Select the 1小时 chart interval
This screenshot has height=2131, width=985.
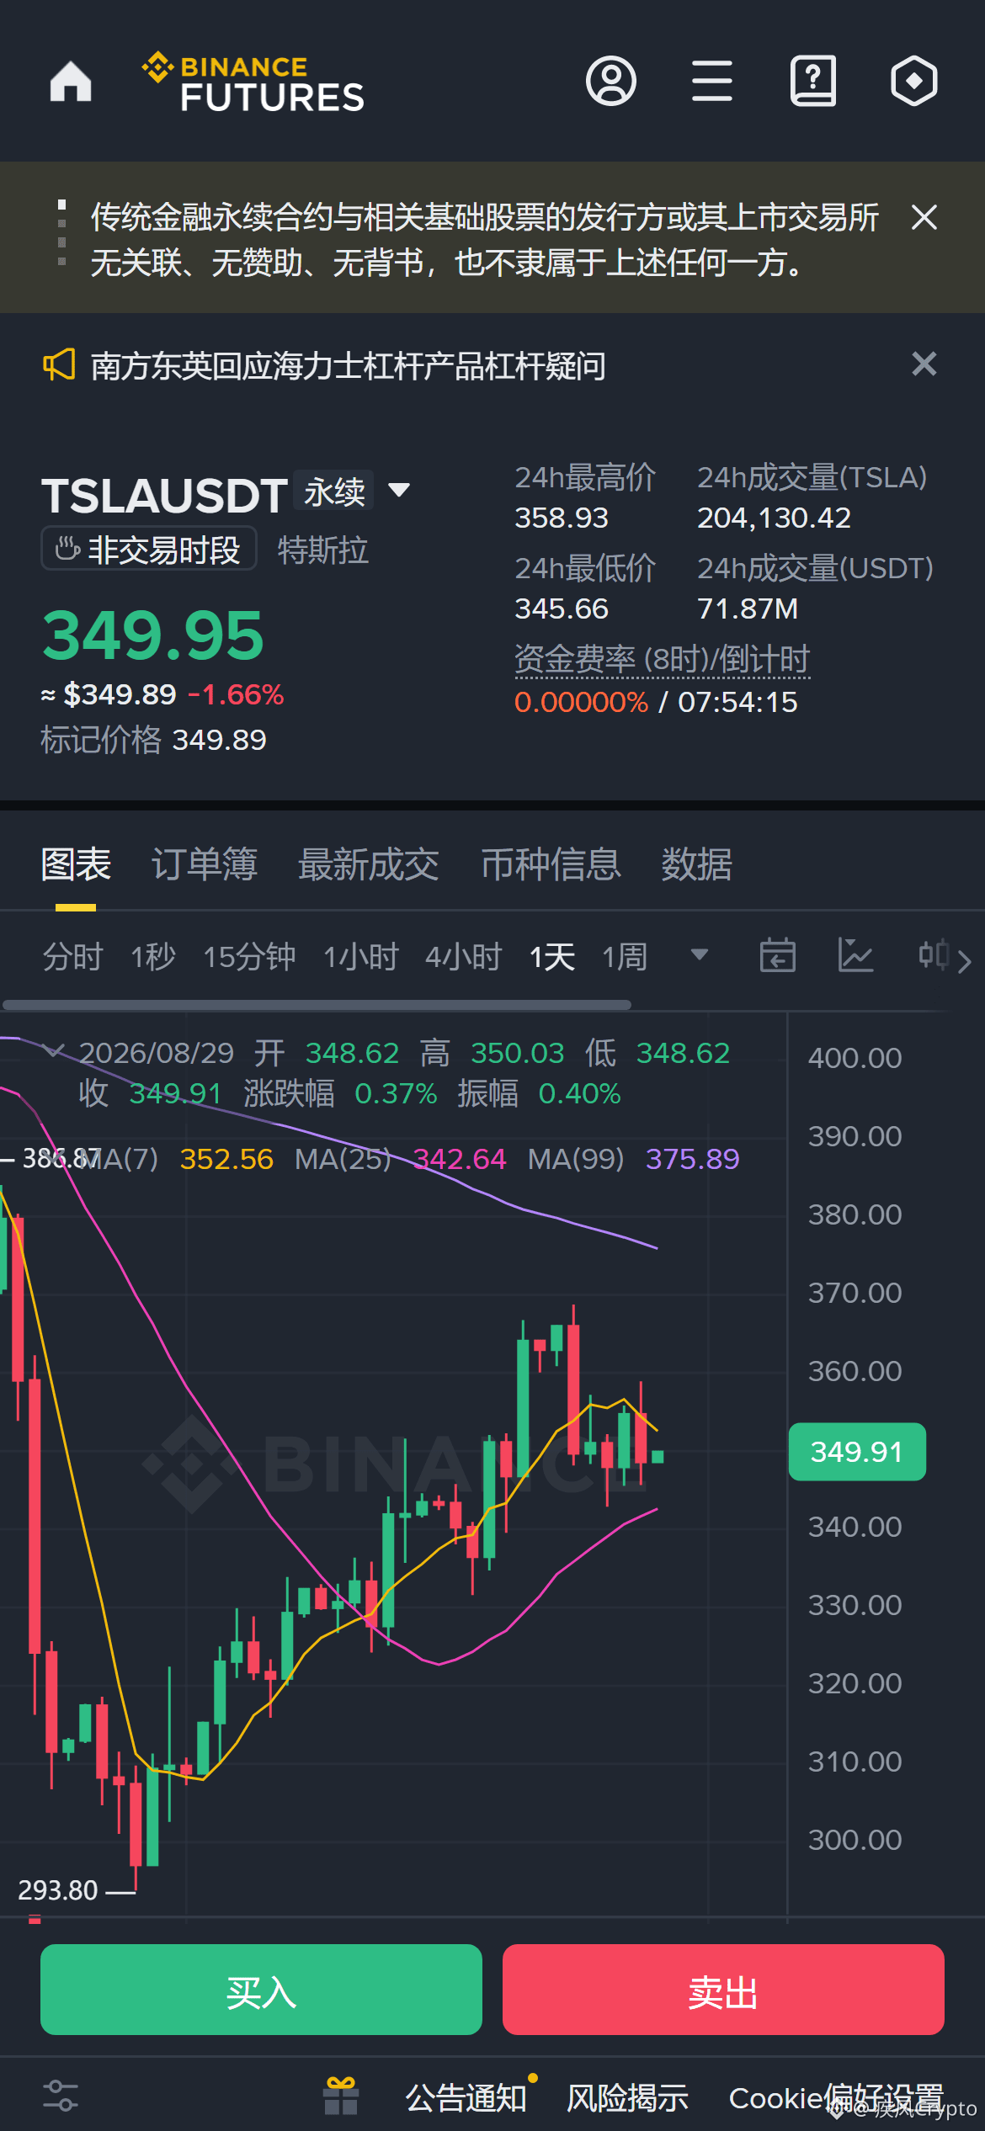361,957
